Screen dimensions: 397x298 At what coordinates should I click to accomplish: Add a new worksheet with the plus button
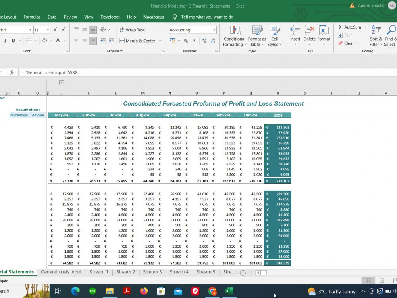243,273
